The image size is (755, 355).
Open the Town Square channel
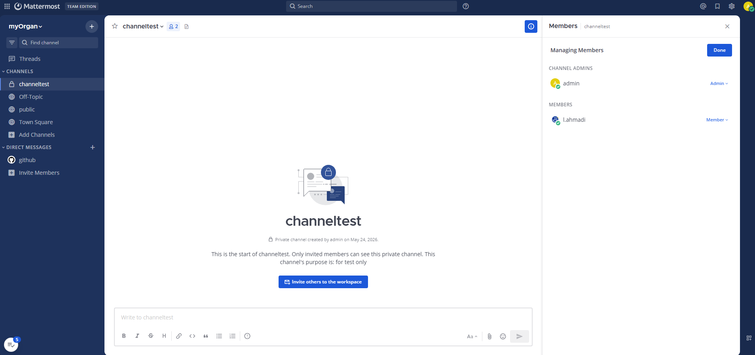[52, 122]
